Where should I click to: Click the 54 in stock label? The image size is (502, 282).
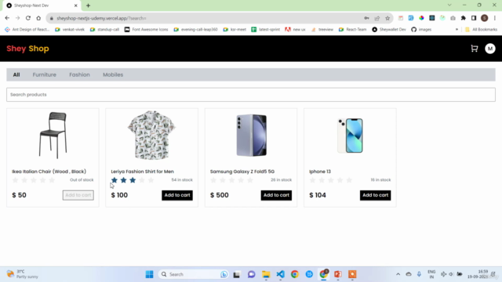pyautogui.click(x=182, y=180)
